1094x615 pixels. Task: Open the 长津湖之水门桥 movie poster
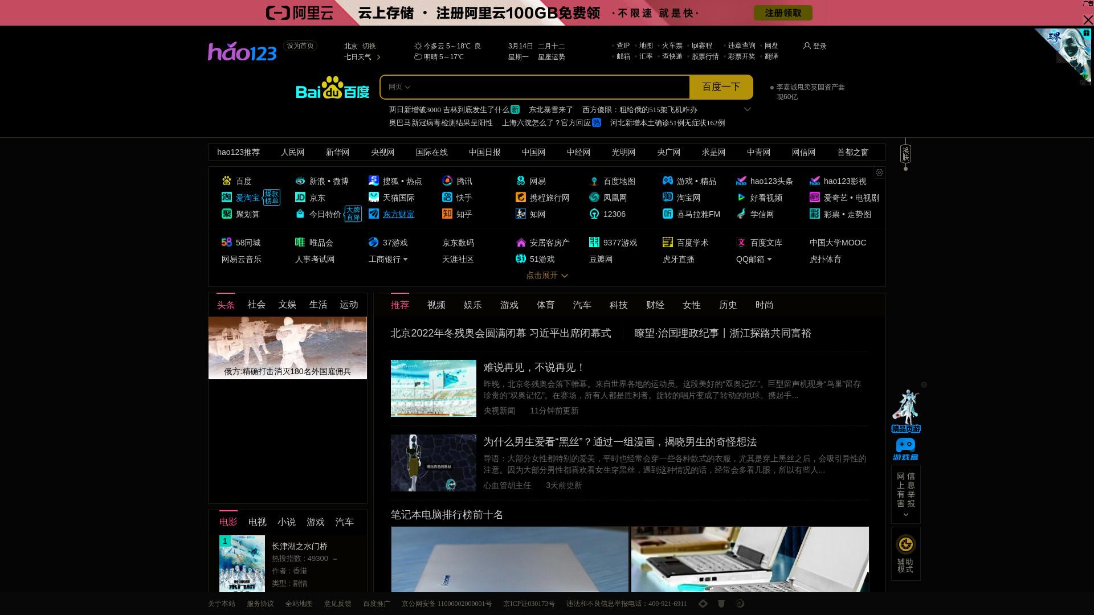242,563
